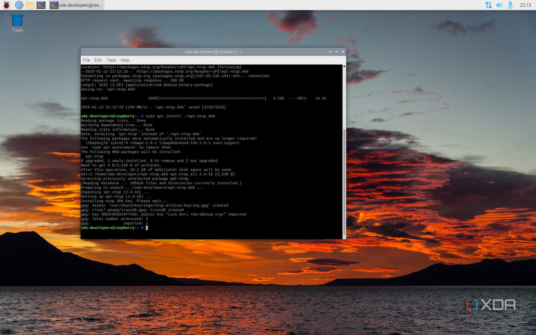Click the terminal scrollbar thumb

(x=344, y=182)
